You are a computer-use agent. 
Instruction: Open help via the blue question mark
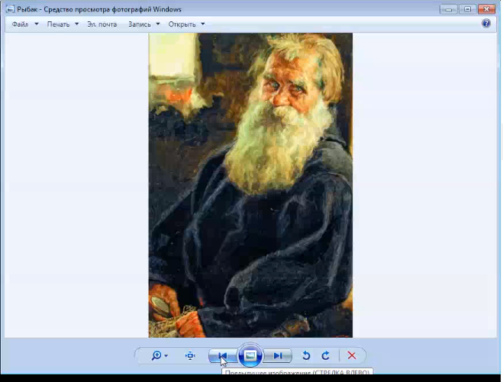[x=486, y=24]
